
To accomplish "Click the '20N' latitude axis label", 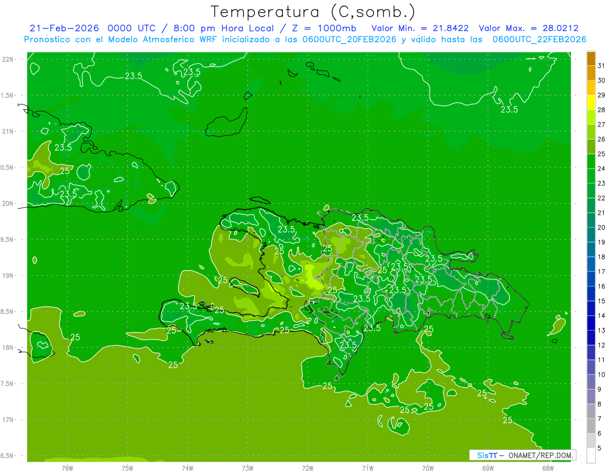I will pyautogui.click(x=8, y=203).
